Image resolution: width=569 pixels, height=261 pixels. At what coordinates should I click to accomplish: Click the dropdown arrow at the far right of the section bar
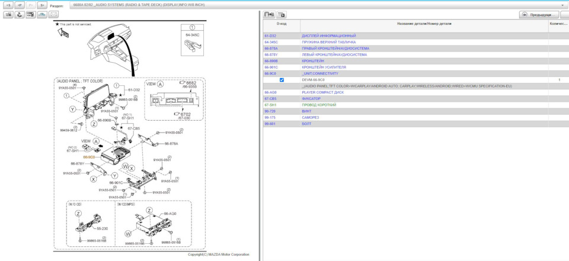[562, 5]
